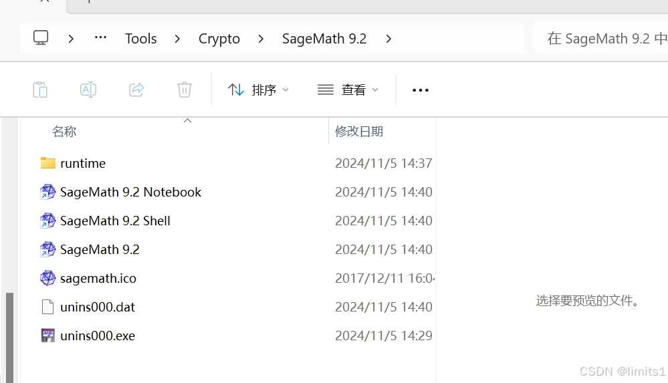Click SageMath 9.2 breadcrumb segment
This screenshot has height=383, width=668.
click(324, 39)
